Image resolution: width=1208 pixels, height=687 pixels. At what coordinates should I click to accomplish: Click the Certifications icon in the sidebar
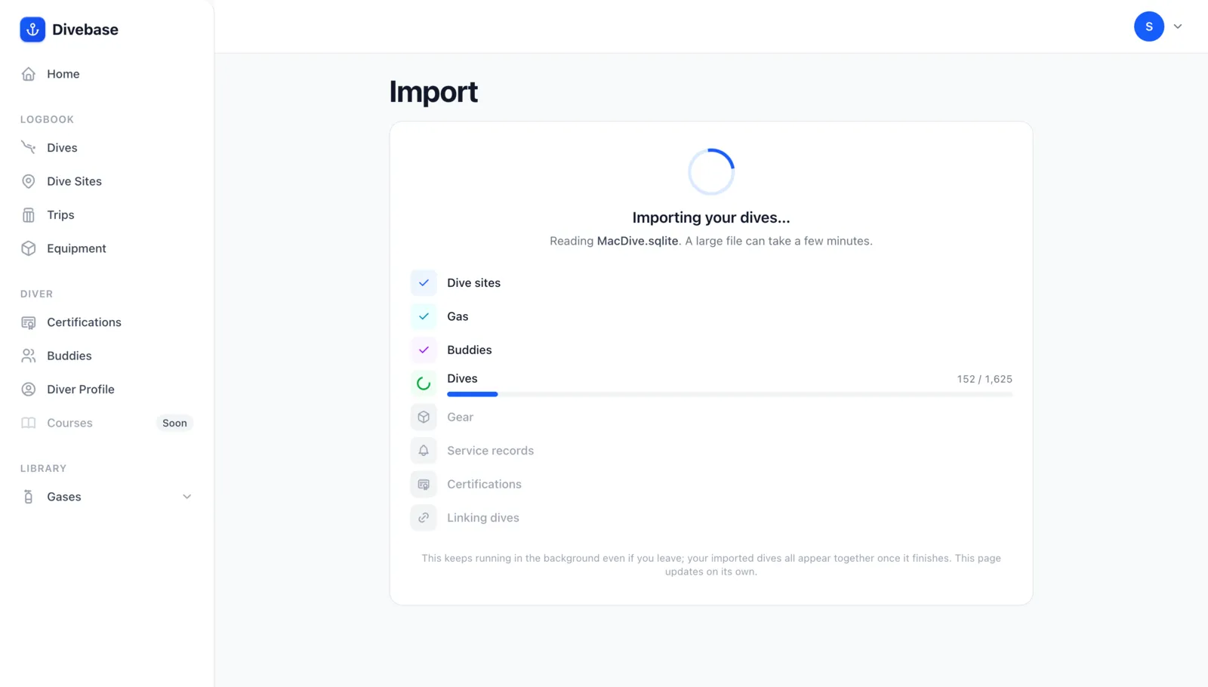click(x=29, y=322)
